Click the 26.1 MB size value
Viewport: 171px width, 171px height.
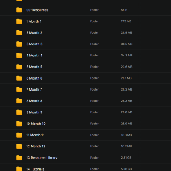coord(126,78)
